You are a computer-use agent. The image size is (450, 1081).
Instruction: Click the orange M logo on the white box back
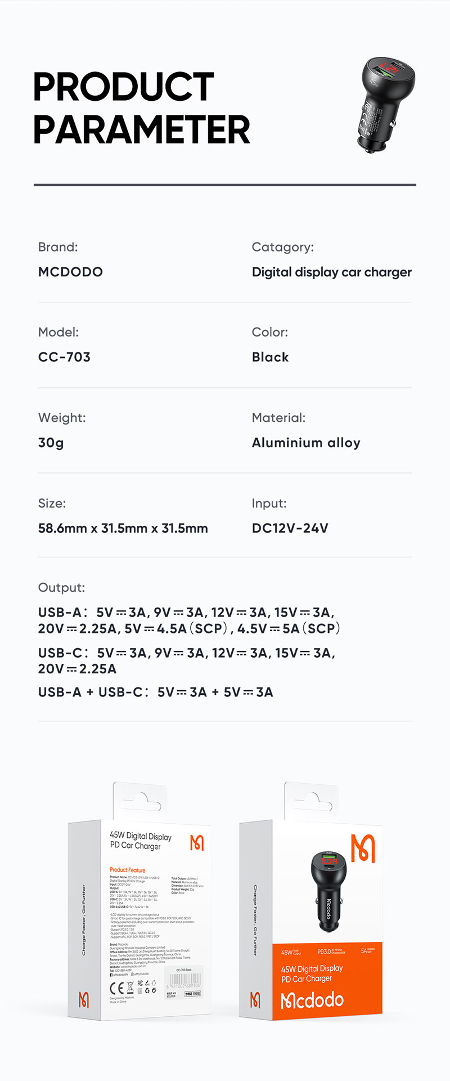coord(197,843)
